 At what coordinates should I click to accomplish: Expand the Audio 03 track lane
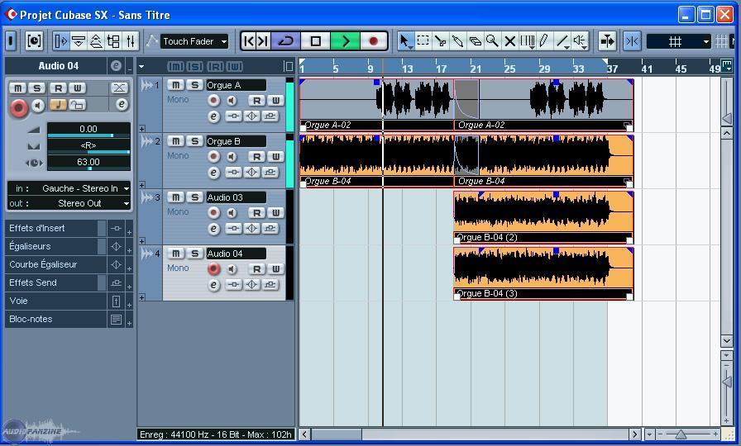coord(141,241)
